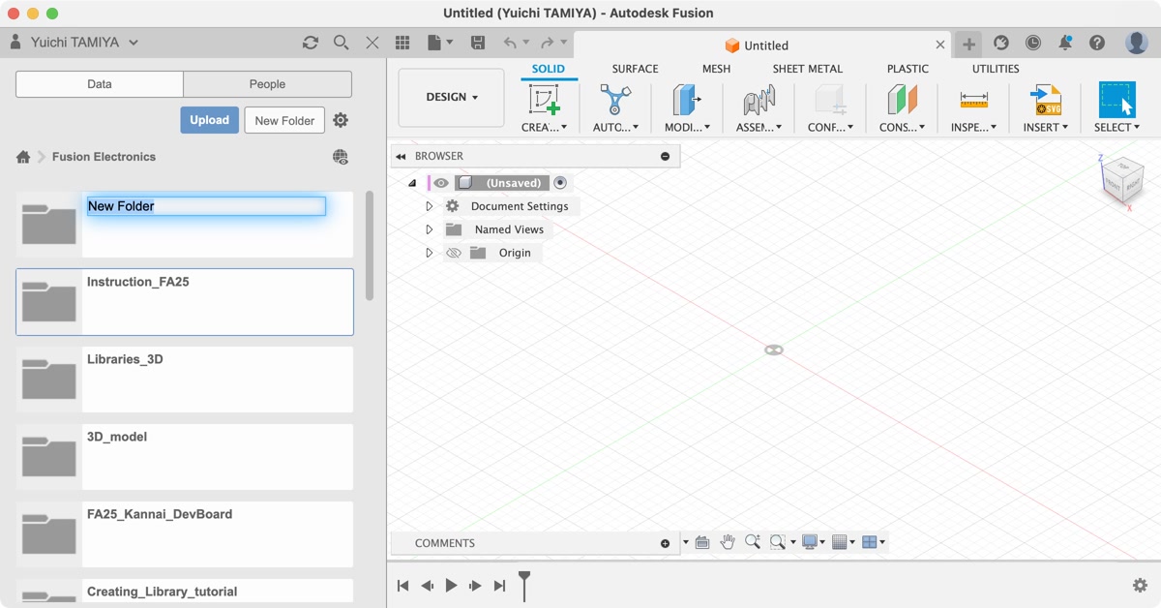Click the timeline position marker
The image size is (1161, 608).
tap(524, 585)
